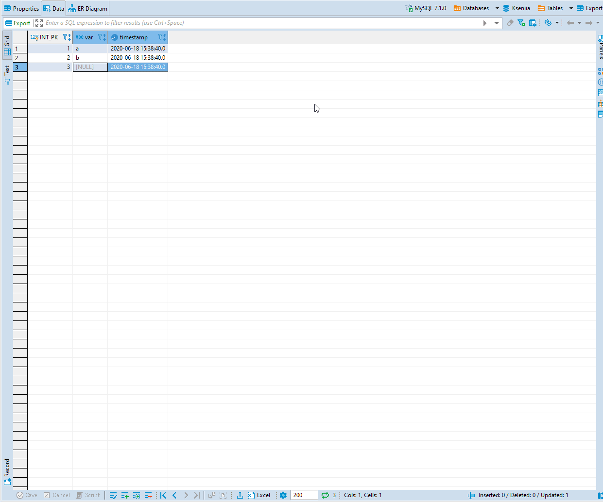This screenshot has width=603, height=502.
Task: Open the auto-refresh dropdown arrow
Action: coord(557,23)
